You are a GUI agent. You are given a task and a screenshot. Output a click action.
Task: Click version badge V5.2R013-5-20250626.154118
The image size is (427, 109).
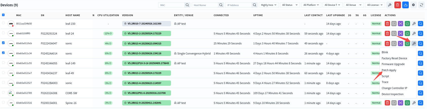click(x=146, y=53)
